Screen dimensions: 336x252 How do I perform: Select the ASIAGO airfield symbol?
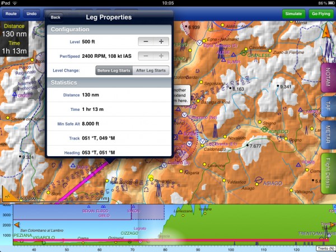[259, 180]
